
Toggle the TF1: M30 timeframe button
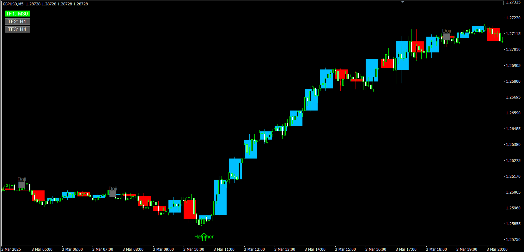click(17, 14)
